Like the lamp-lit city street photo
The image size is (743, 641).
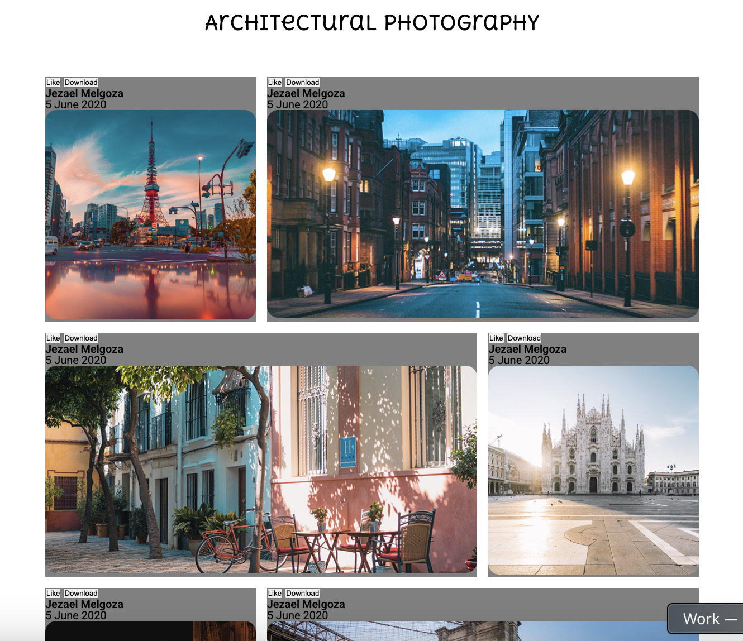(x=275, y=82)
